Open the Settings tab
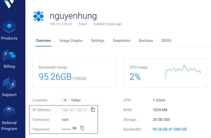The height and width of the screenshot is (138, 211). pos(98,41)
